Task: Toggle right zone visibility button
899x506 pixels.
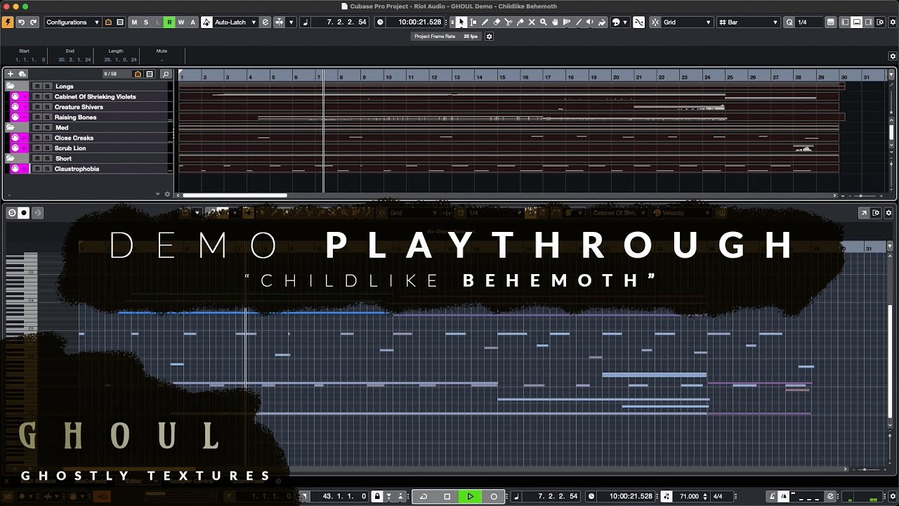Action: click(x=868, y=22)
